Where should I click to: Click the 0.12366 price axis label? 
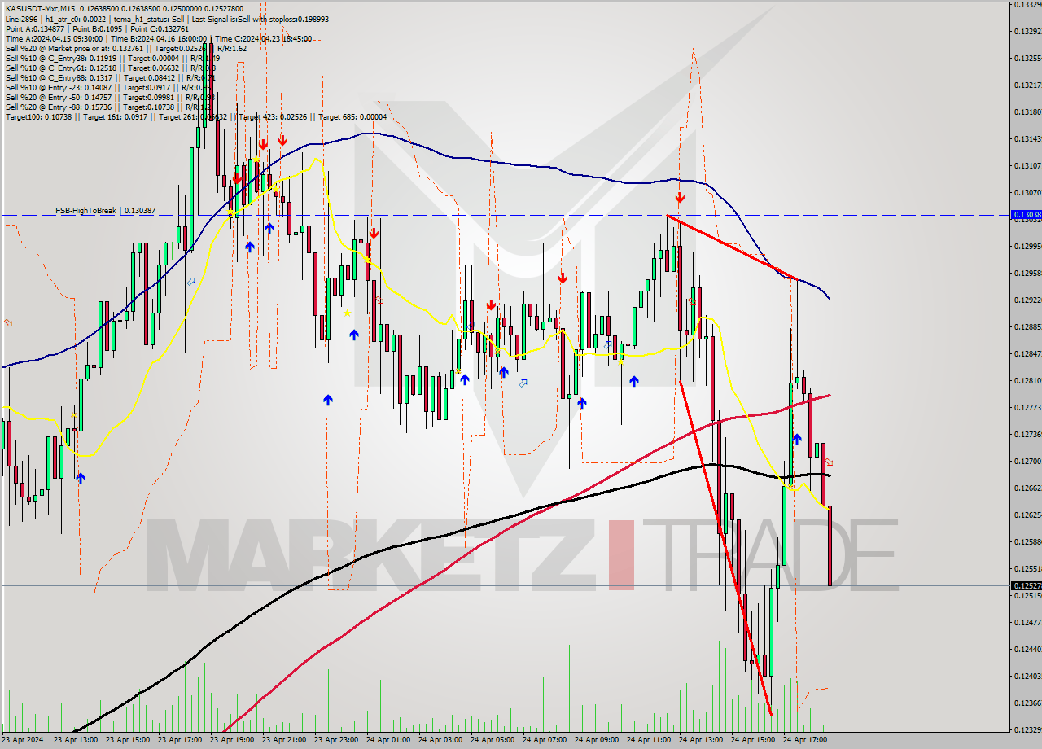coord(1027,703)
